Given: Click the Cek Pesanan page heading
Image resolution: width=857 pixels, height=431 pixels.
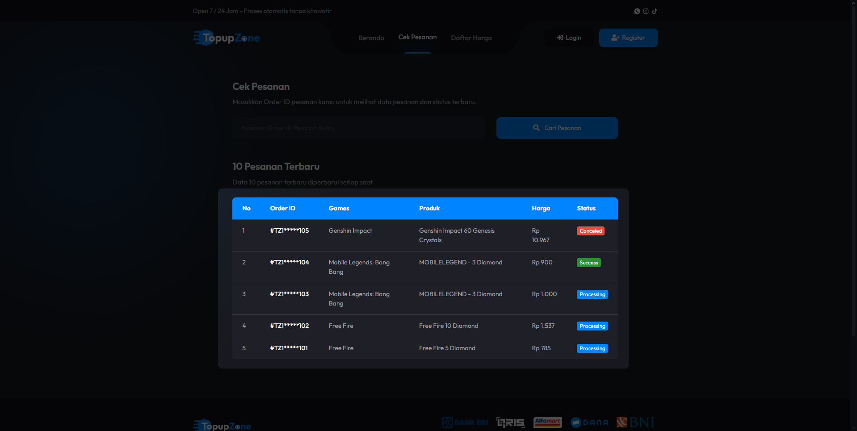Looking at the screenshot, I should [x=261, y=87].
